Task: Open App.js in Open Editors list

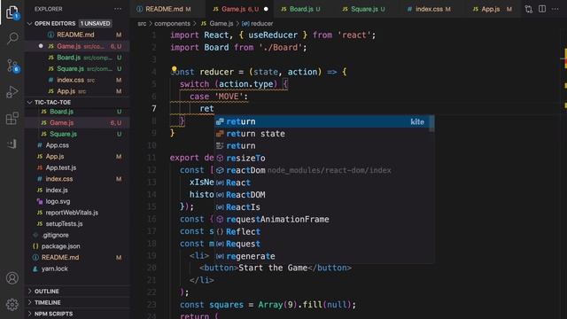Action: pyautogui.click(x=77, y=91)
